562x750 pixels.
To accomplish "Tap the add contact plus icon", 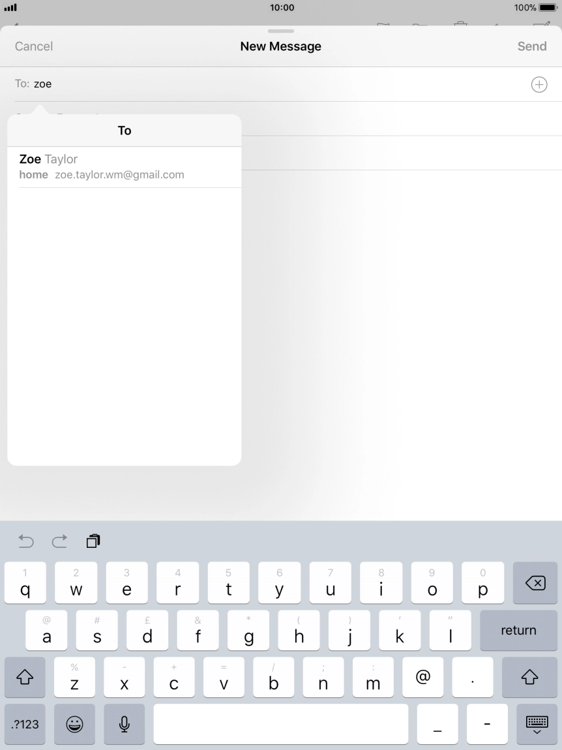I will tap(539, 85).
